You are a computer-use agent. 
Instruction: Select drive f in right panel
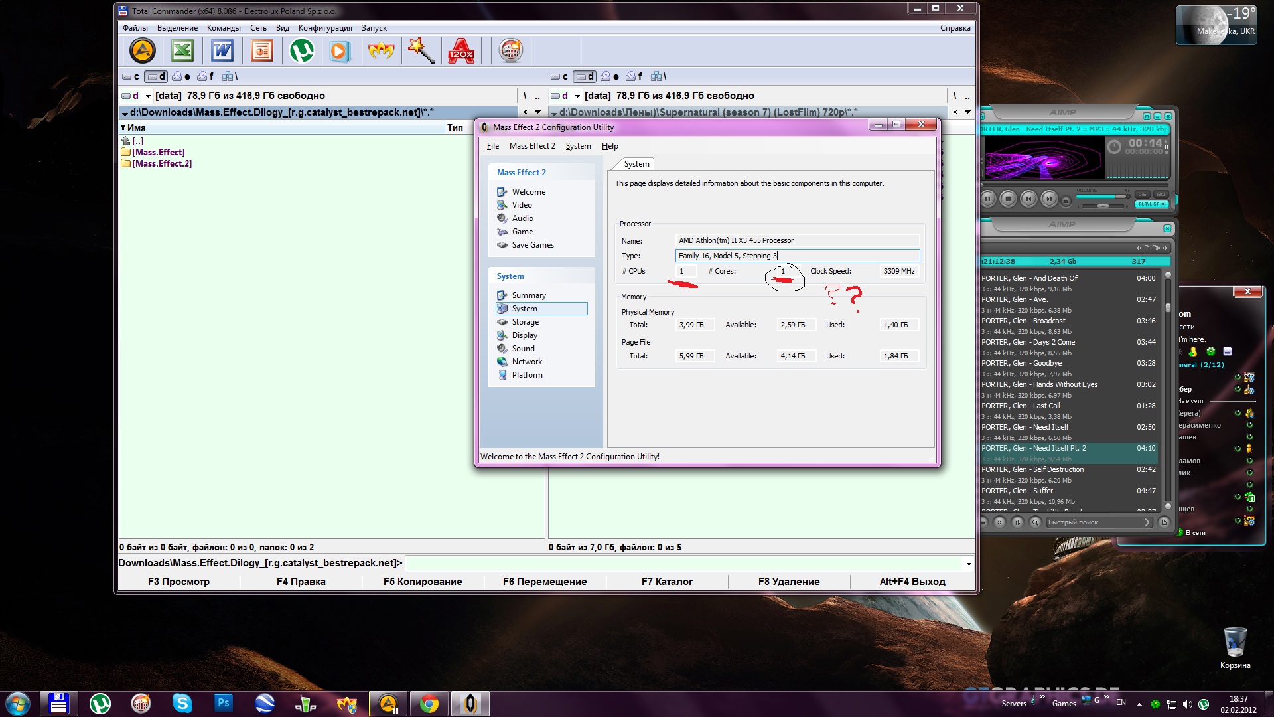(634, 76)
